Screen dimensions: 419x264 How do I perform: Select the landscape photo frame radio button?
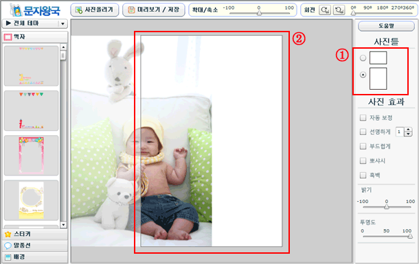pyautogui.click(x=363, y=58)
